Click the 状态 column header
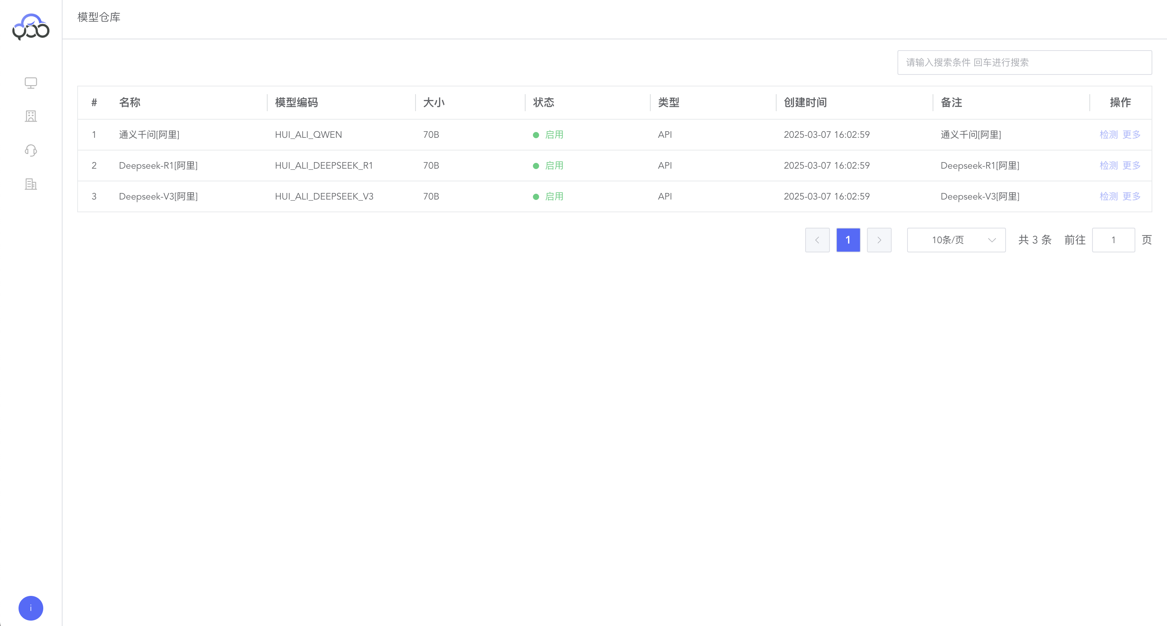Image resolution: width=1167 pixels, height=626 pixels. [543, 102]
